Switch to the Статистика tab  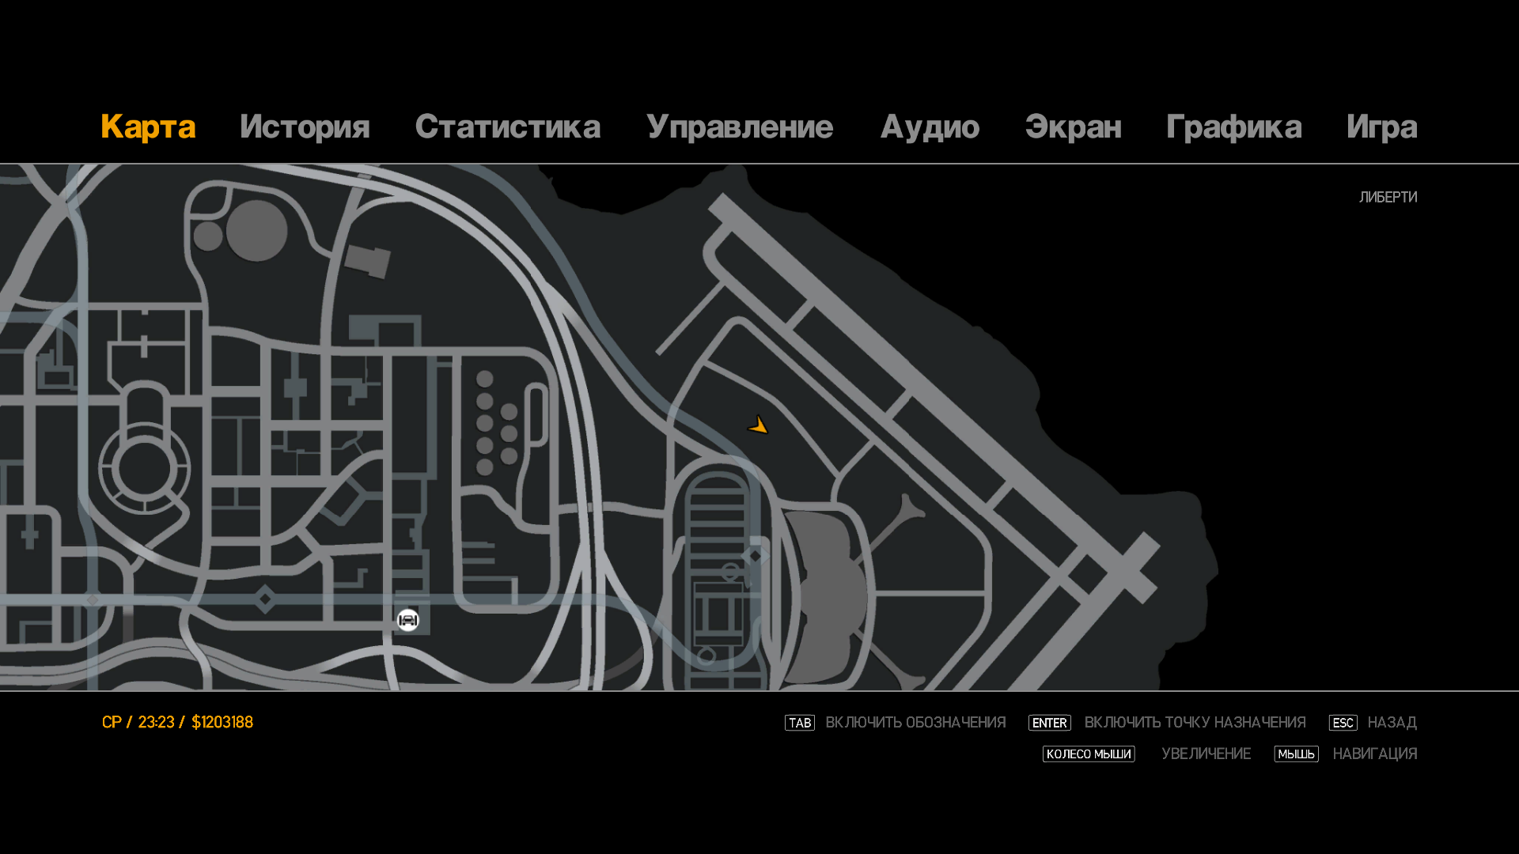507,127
